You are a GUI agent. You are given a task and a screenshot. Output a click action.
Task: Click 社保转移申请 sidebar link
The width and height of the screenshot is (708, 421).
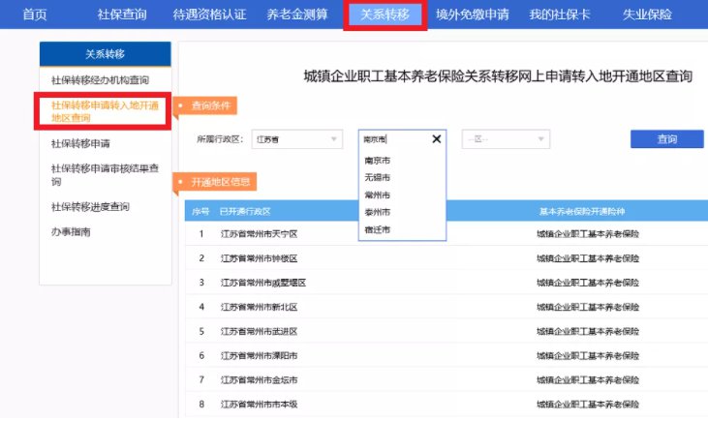[80, 143]
